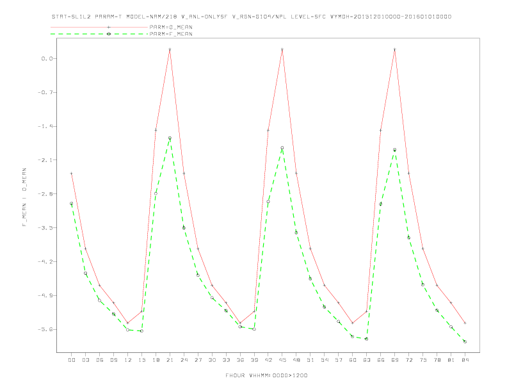Click the -4.2 y-axis tick label
The width and height of the screenshot is (507, 392).
click(45, 262)
